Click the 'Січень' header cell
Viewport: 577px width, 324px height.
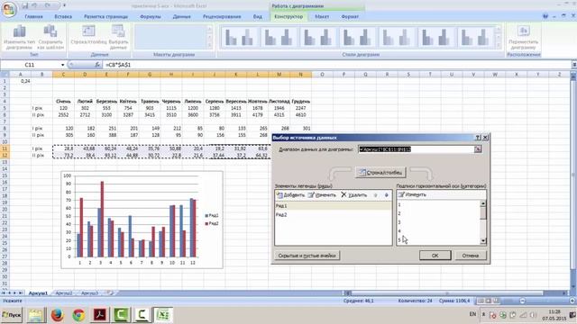[63, 102]
